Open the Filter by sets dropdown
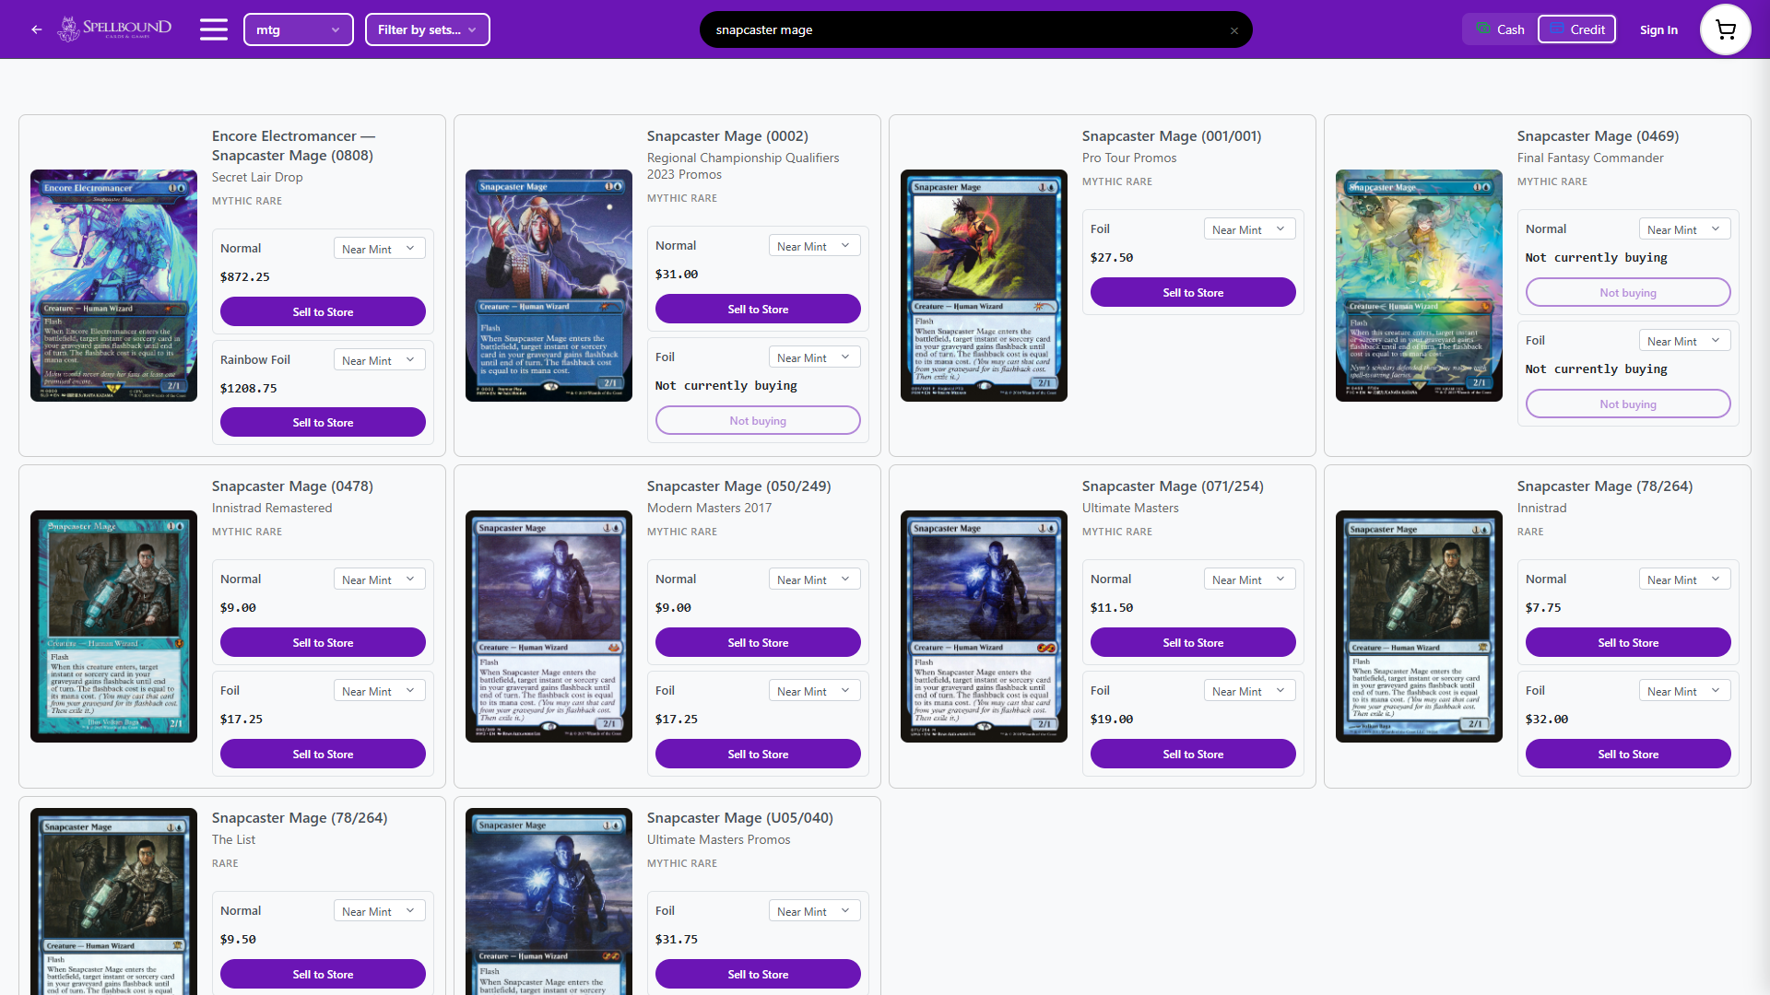 coord(427,29)
